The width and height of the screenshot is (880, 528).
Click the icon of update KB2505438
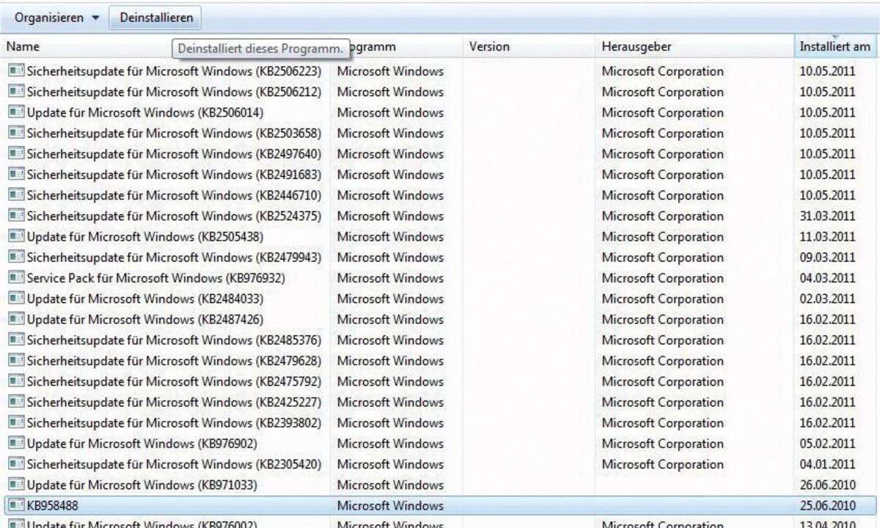click(16, 236)
